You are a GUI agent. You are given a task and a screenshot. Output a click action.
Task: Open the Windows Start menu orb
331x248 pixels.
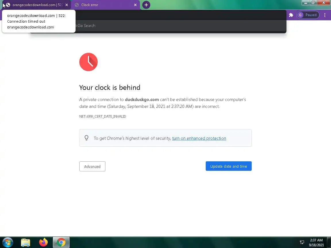(x=8, y=242)
